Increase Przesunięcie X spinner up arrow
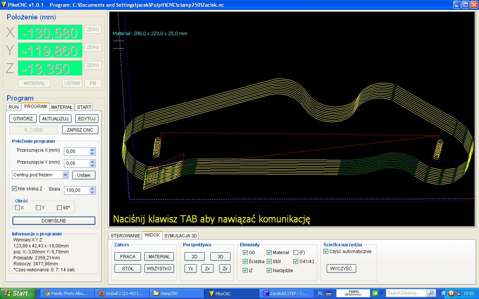479x299 pixels. [x=92, y=149]
